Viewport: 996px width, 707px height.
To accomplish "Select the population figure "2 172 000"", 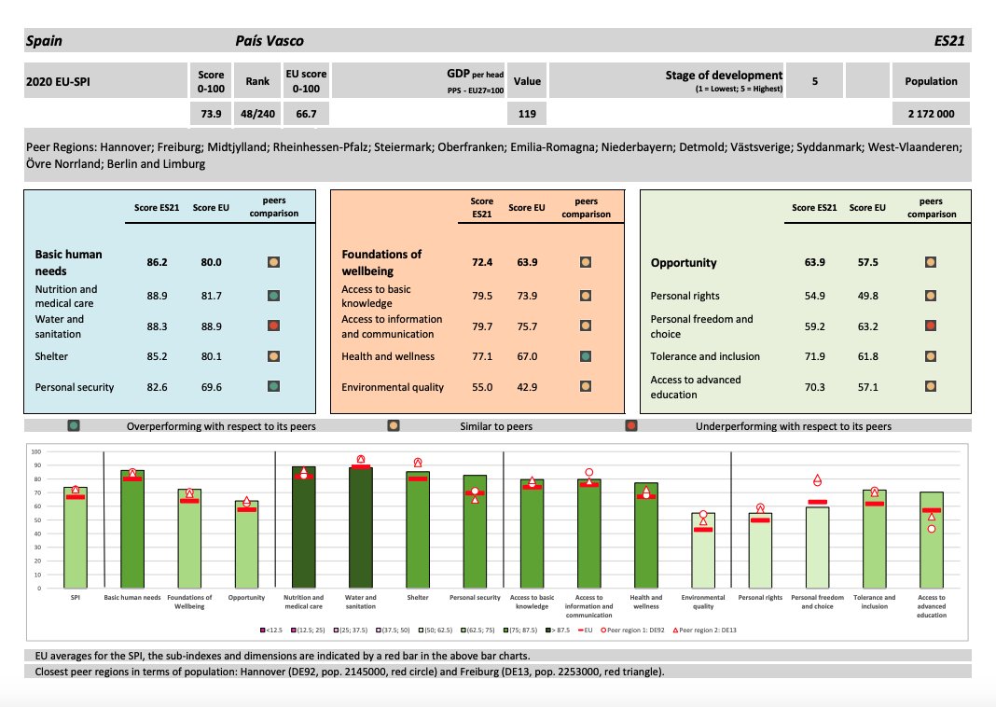I will click(932, 114).
